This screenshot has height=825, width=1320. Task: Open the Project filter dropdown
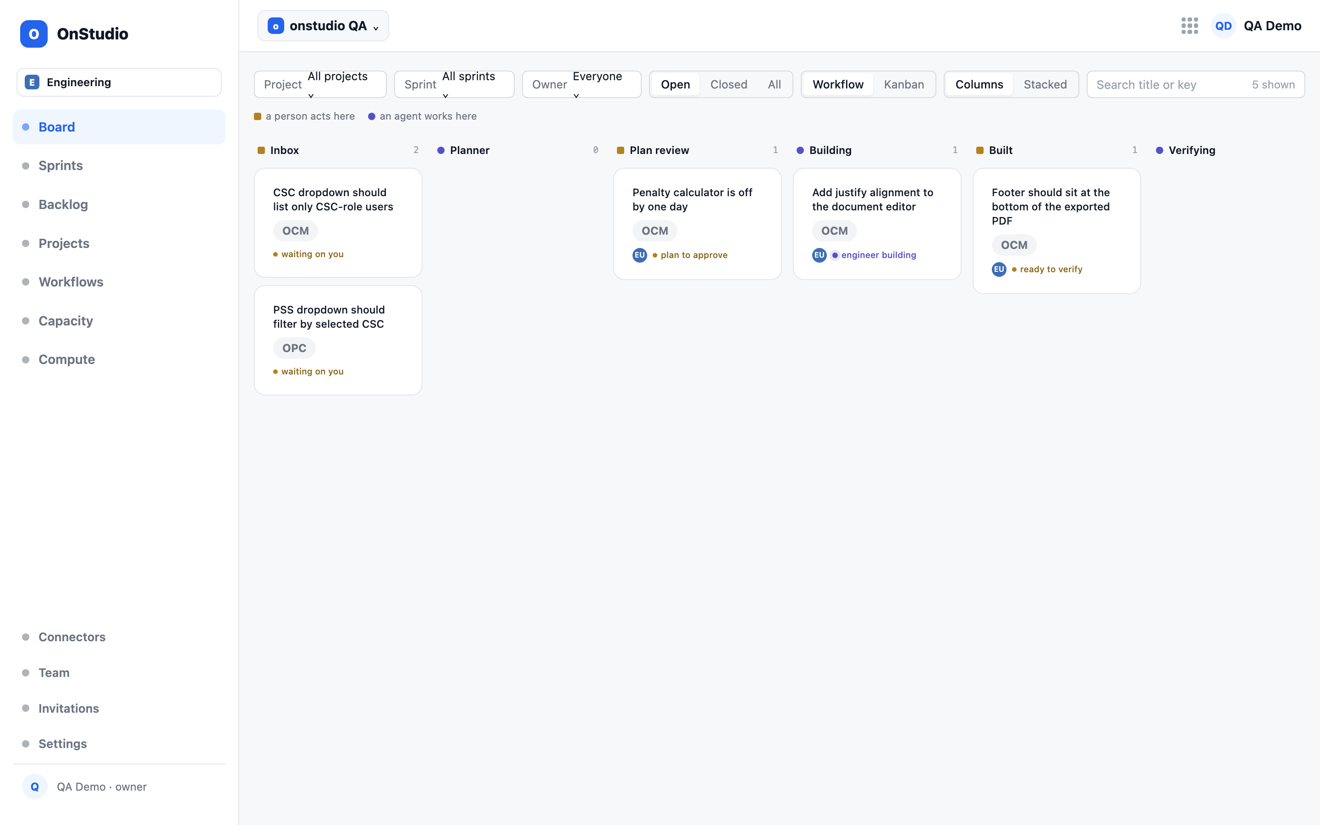(x=320, y=85)
